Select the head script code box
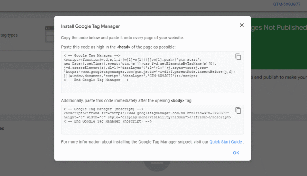The height and width of the screenshot is (176, 307). click(x=153, y=72)
